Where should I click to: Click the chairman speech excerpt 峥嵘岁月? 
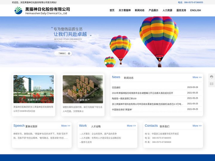41,136
